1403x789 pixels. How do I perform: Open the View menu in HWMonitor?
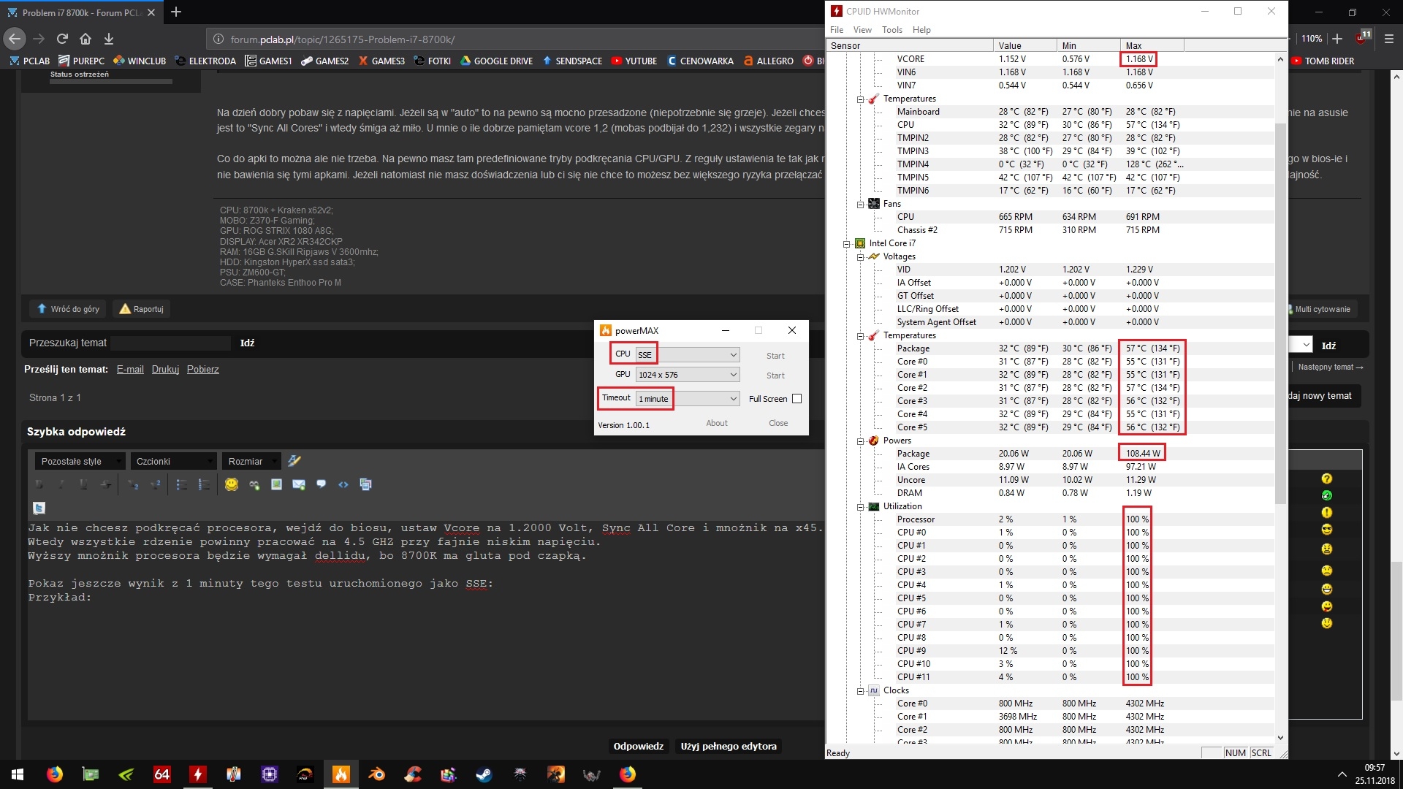click(862, 30)
